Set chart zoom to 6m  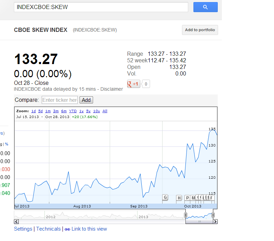[64, 111]
